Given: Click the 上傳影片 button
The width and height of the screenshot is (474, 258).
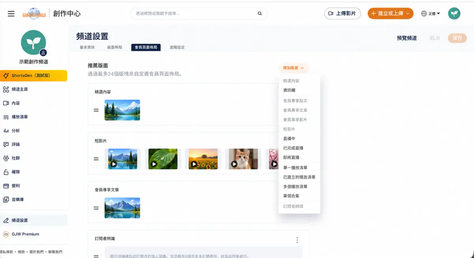Looking at the screenshot, I should (342, 13).
